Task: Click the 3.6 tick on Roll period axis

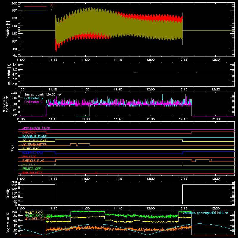Action: click(15, 84)
